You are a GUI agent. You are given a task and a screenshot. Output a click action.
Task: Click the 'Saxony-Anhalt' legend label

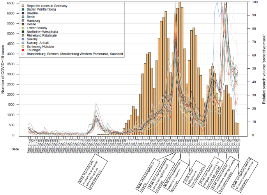click(x=38, y=43)
